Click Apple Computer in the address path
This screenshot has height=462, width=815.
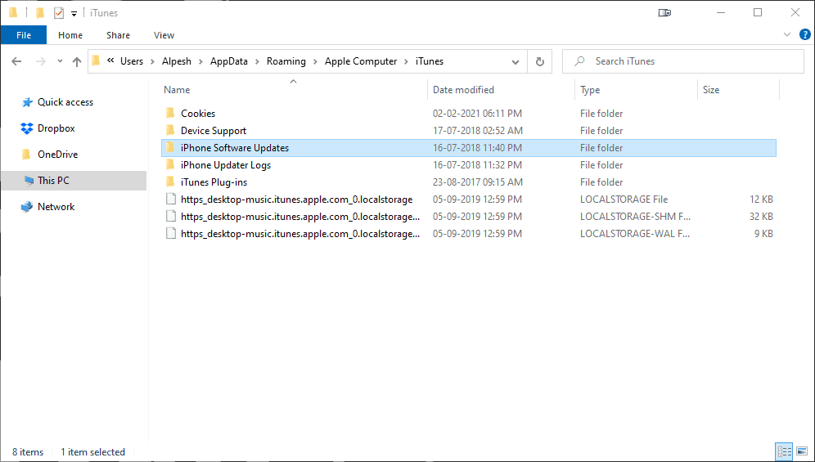coord(361,61)
